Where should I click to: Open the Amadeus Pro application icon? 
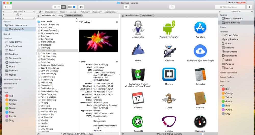pyautogui.click(x=138, y=28)
